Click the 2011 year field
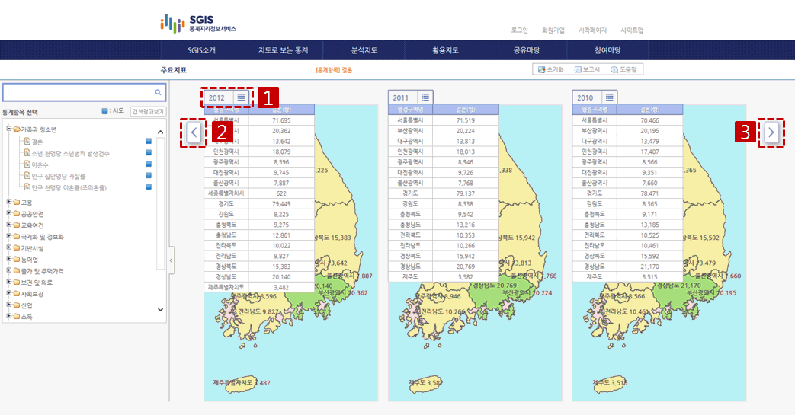 (402, 97)
